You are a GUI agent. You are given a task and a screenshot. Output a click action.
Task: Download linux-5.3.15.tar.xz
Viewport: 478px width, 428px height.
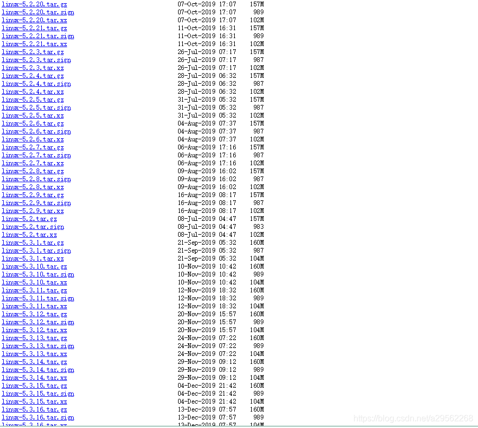[x=34, y=401]
